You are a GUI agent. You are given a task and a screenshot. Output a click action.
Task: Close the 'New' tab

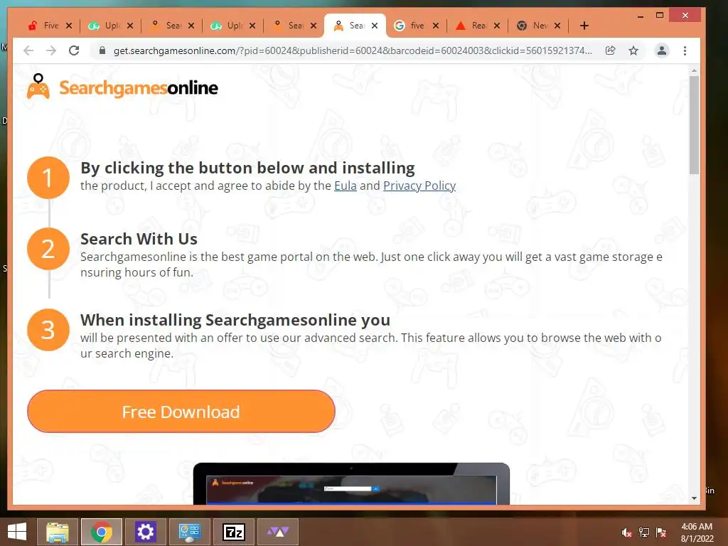click(x=557, y=26)
